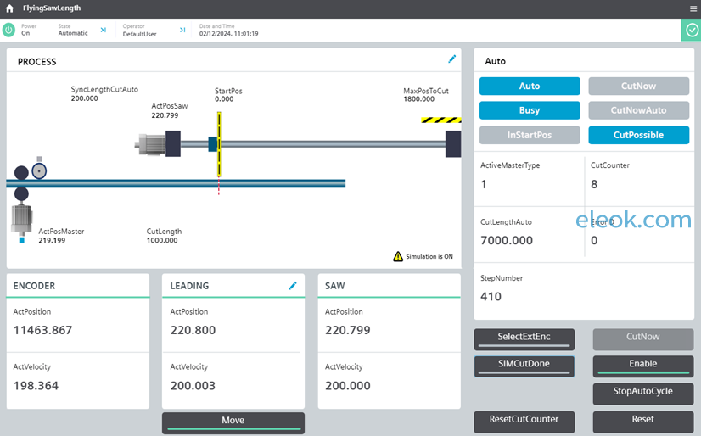Click the yellow saw blade position marker
The width and height of the screenshot is (701, 436).
click(219, 144)
